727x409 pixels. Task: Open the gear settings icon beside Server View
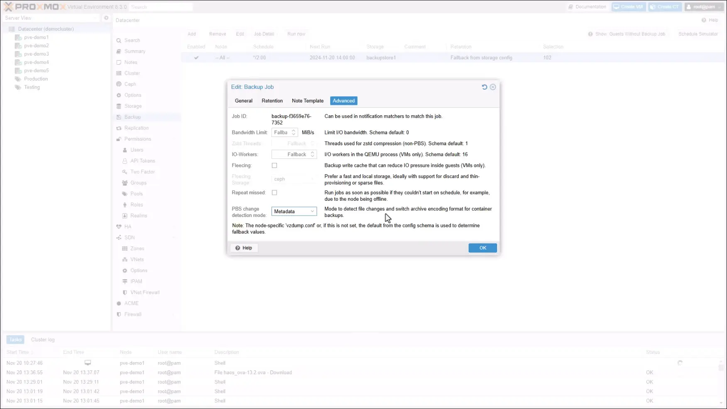coord(106,18)
